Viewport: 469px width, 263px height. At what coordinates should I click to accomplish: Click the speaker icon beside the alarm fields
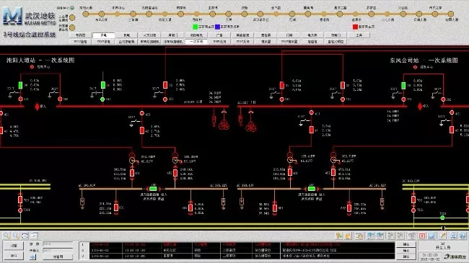pyautogui.click(x=32, y=257)
